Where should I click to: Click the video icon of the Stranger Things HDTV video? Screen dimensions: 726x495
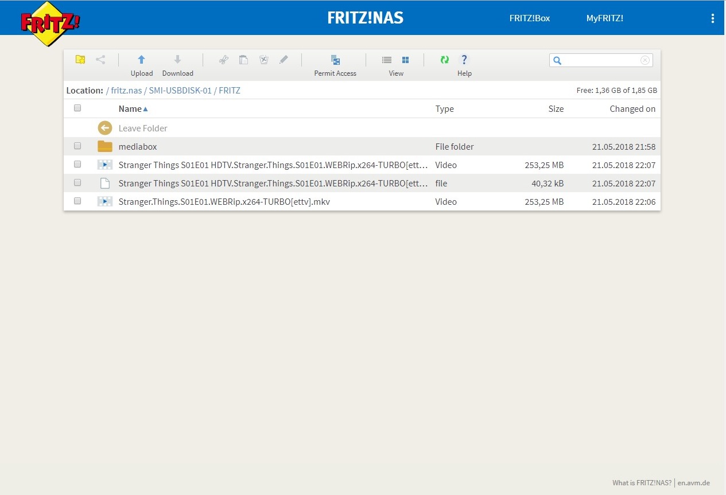pyautogui.click(x=105, y=165)
